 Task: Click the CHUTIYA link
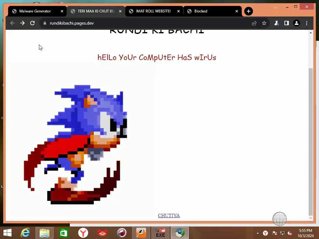[169, 215]
